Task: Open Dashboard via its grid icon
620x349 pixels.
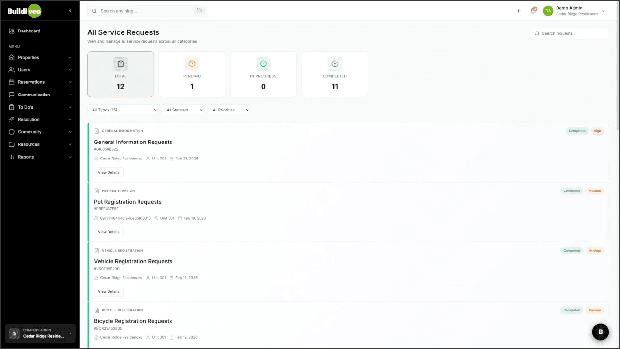Action: coord(12,31)
